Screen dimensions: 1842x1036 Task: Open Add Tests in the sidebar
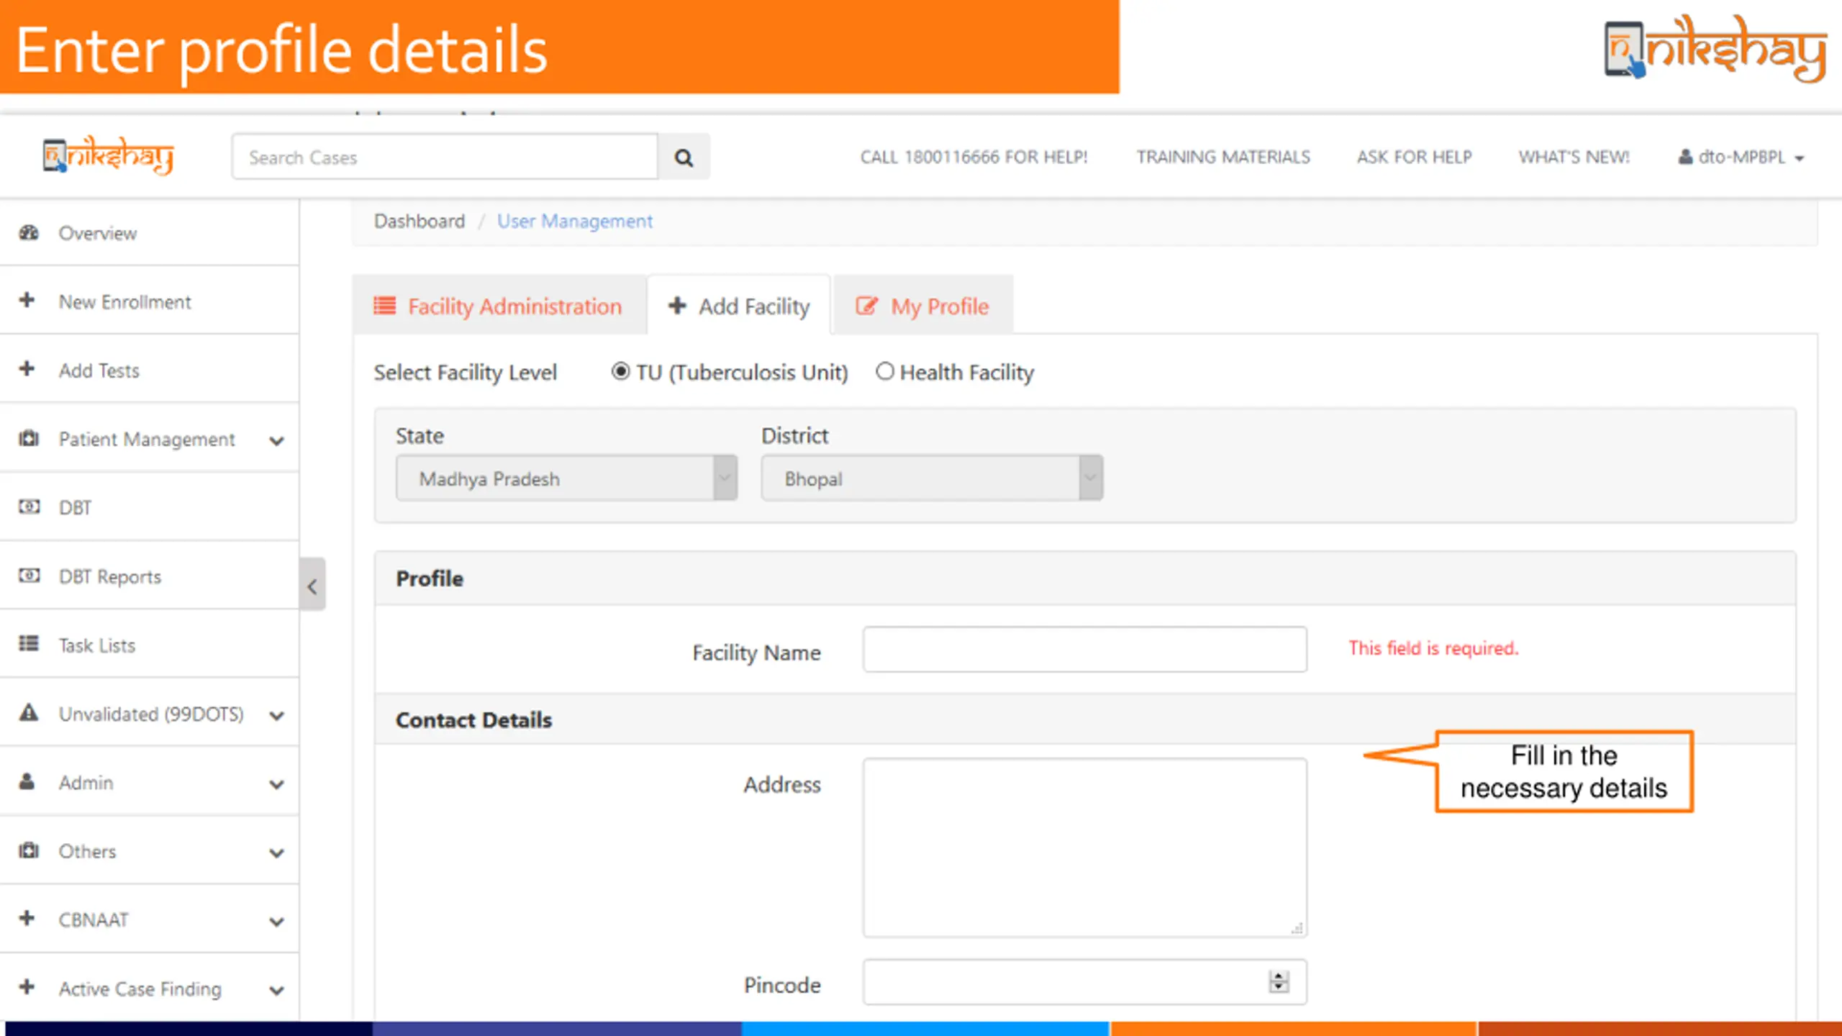click(150, 370)
